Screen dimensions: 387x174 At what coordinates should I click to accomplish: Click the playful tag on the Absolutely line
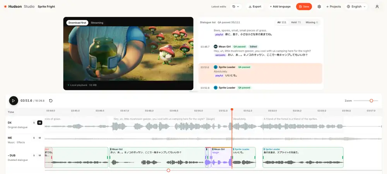tap(219, 75)
